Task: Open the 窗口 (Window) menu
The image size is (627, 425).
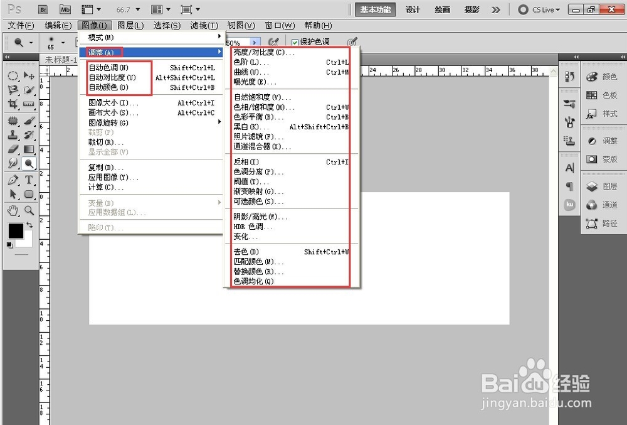Action: coord(280,25)
